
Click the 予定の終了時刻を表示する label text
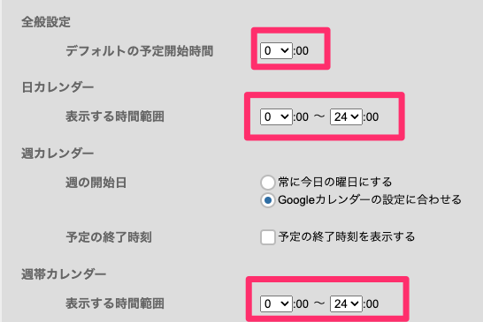347,237
